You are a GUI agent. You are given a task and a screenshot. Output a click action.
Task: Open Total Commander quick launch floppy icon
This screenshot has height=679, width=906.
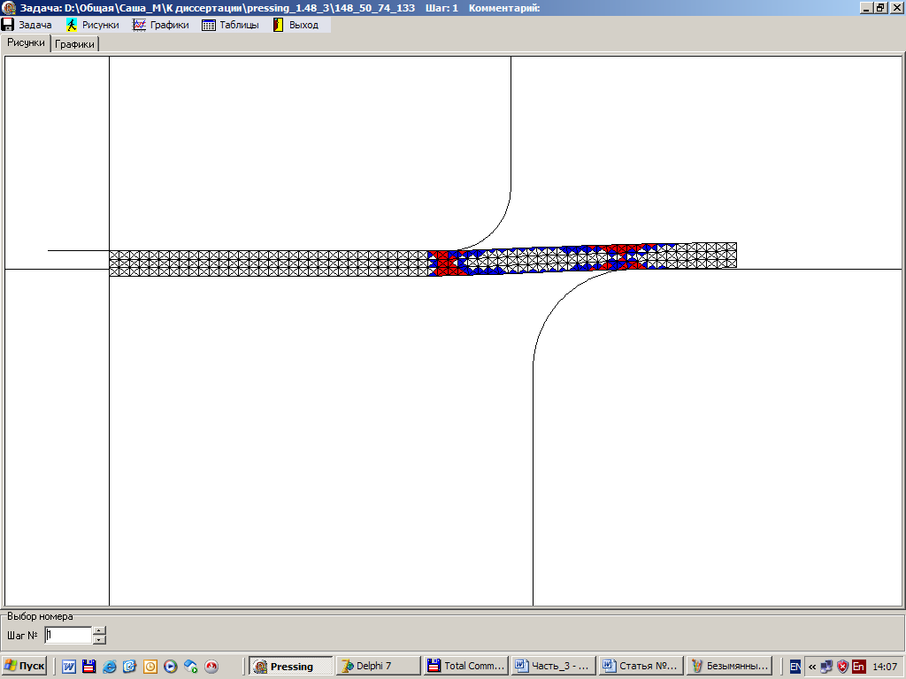(x=88, y=667)
